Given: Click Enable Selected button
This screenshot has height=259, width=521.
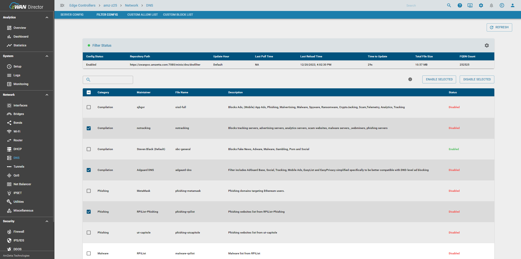Looking at the screenshot, I should [x=439, y=79].
